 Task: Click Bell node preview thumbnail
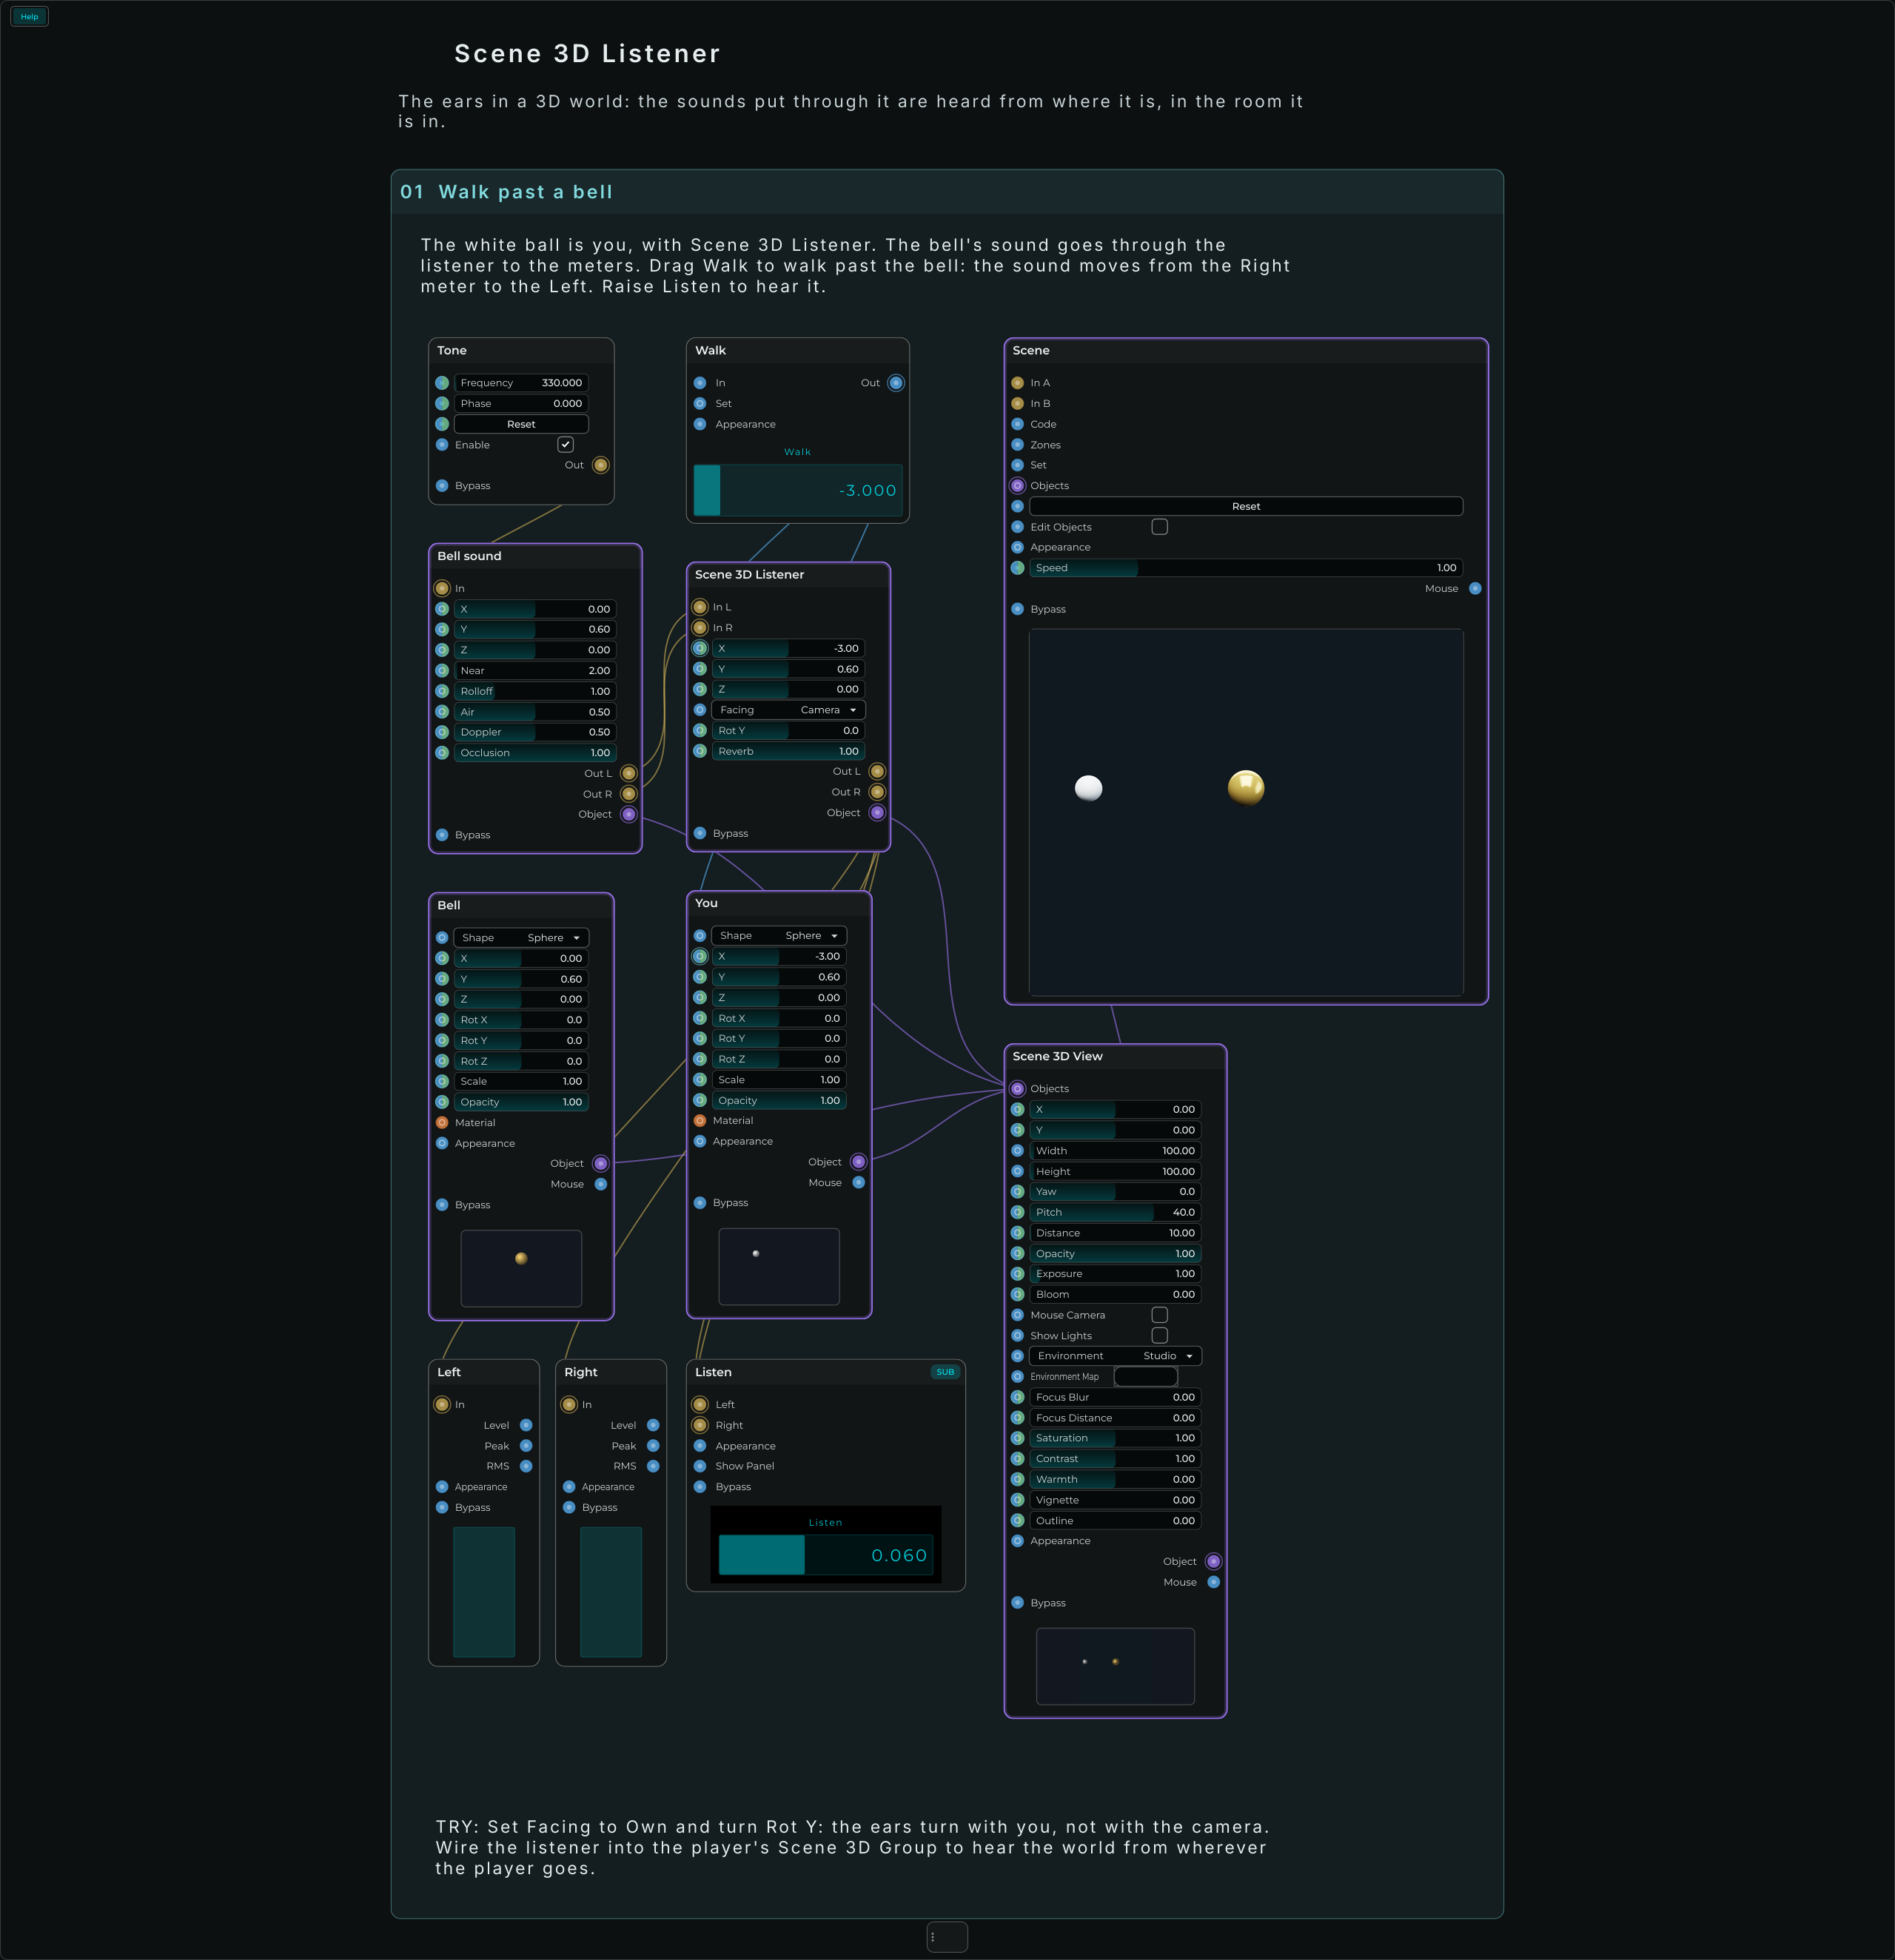[521, 1268]
